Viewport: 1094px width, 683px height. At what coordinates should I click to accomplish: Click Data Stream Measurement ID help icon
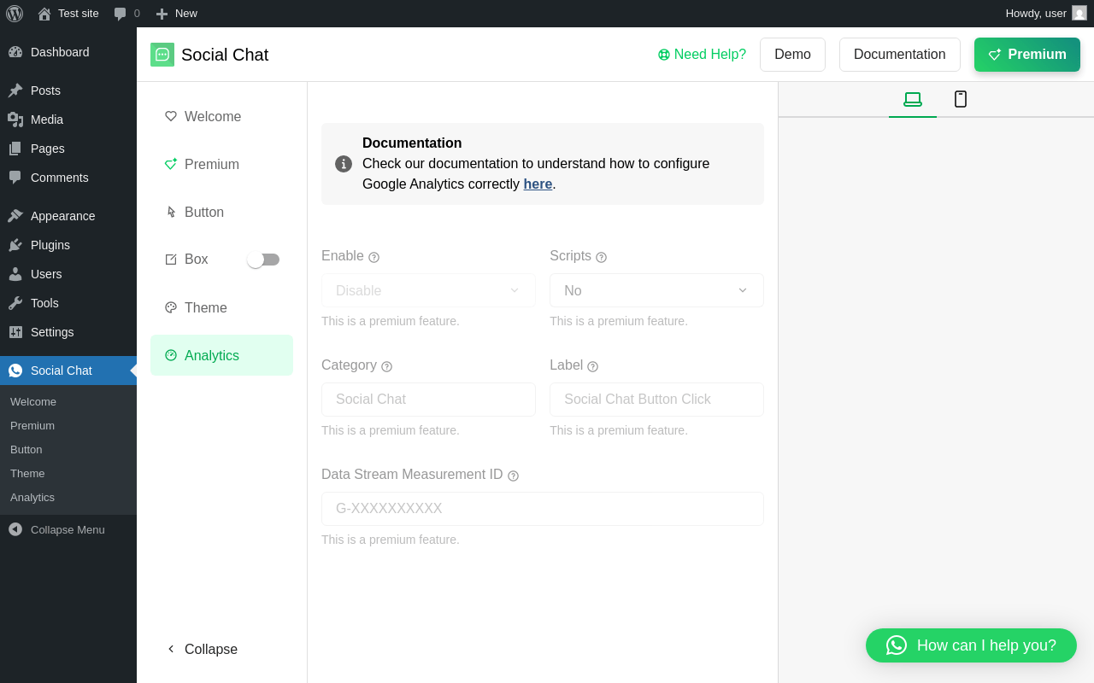point(513,476)
